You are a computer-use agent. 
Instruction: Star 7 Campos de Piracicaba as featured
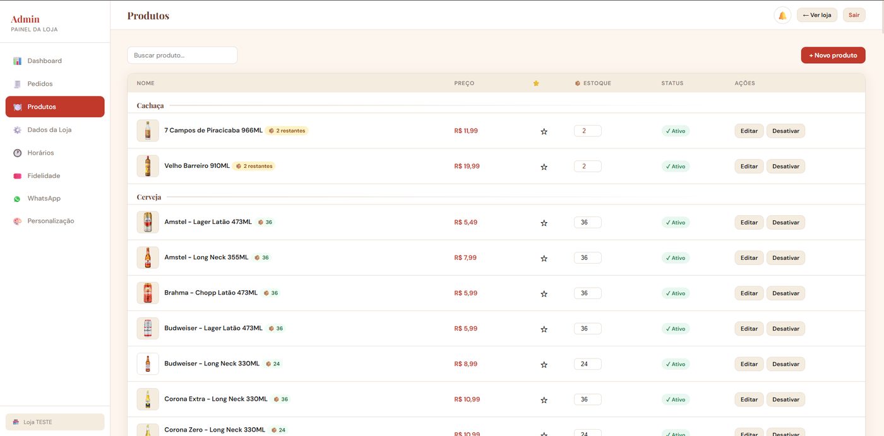coord(544,131)
